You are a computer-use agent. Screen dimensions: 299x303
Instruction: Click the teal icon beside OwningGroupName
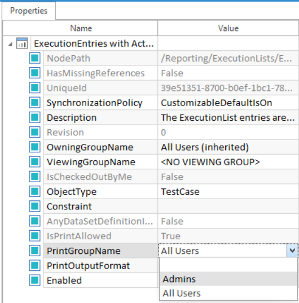[35, 147]
